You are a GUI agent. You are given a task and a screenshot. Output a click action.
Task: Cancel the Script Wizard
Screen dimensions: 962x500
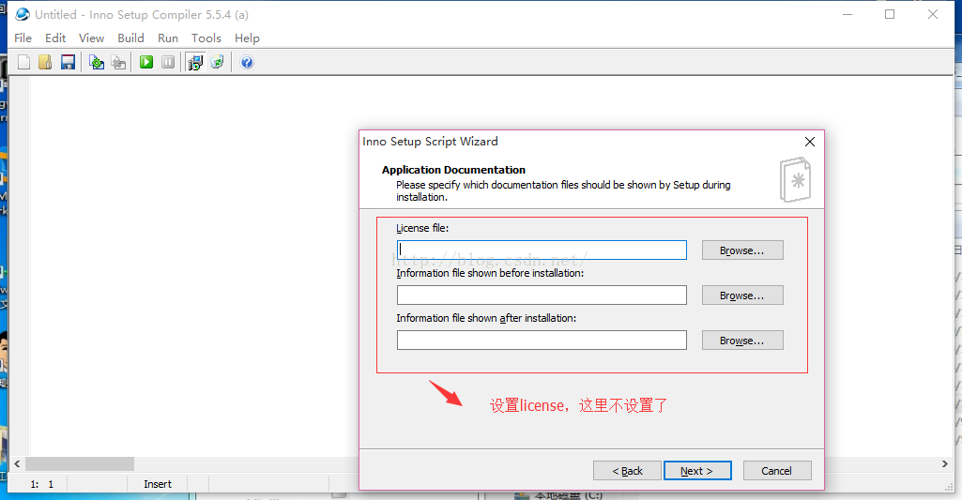click(777, 471)
